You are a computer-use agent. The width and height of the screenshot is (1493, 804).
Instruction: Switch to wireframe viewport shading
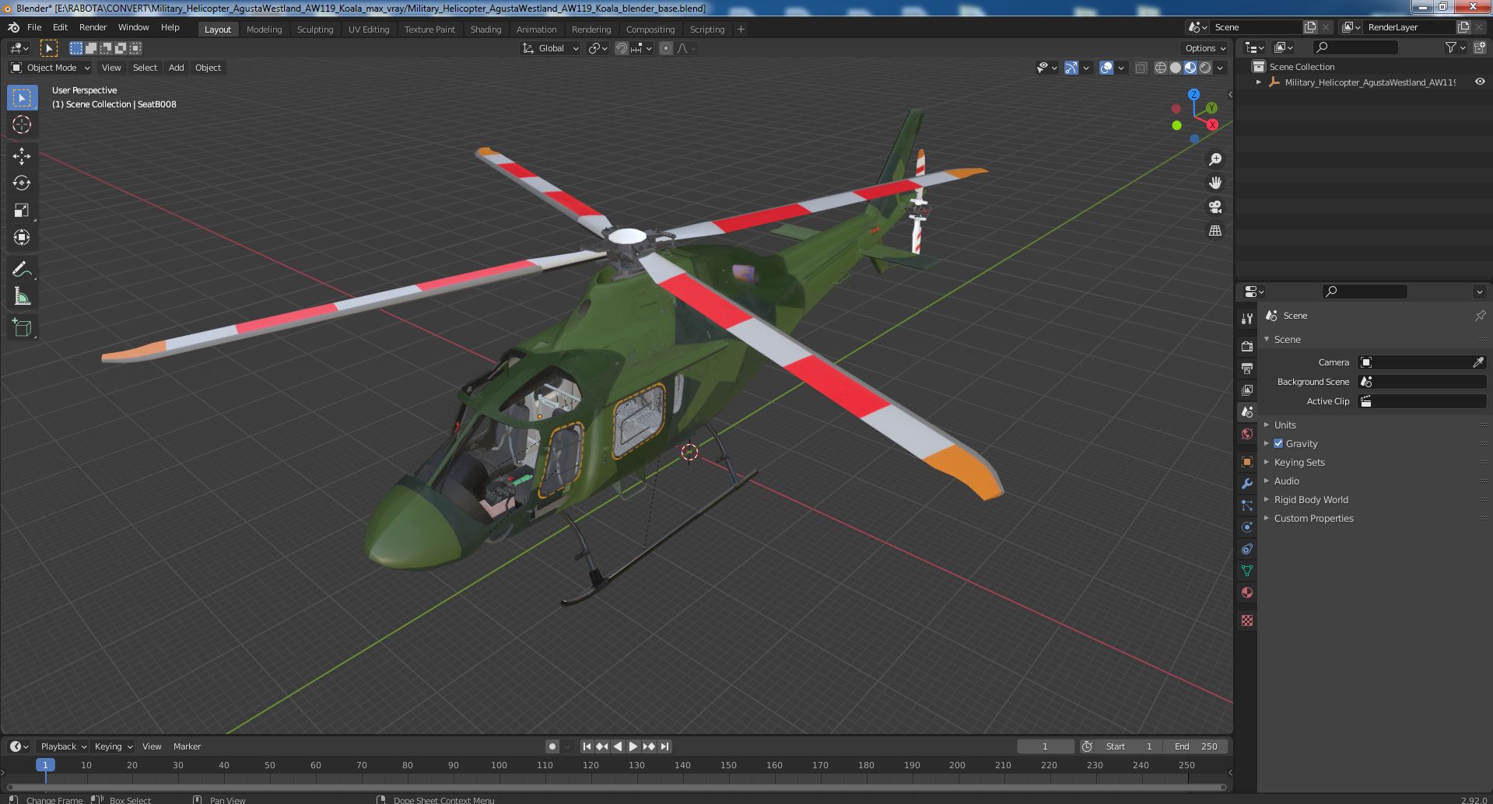coord(1161,68)
